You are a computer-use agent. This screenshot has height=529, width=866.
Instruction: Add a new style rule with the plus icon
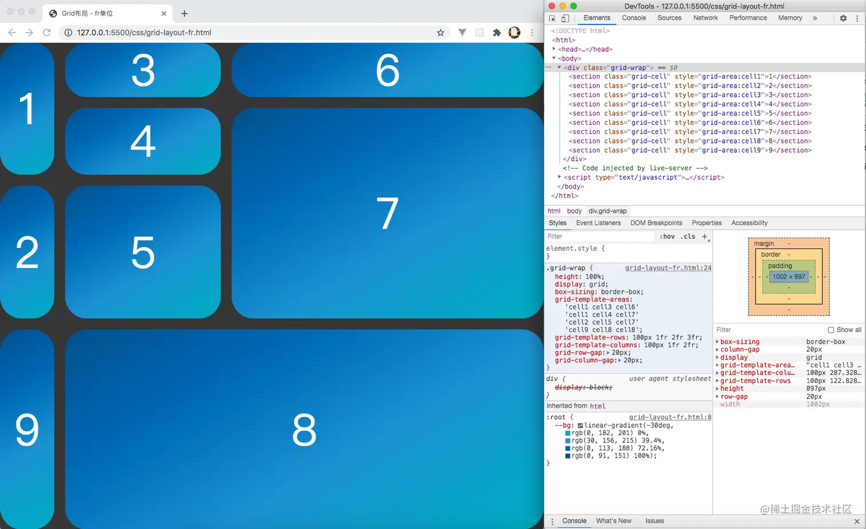click(704, 236)
